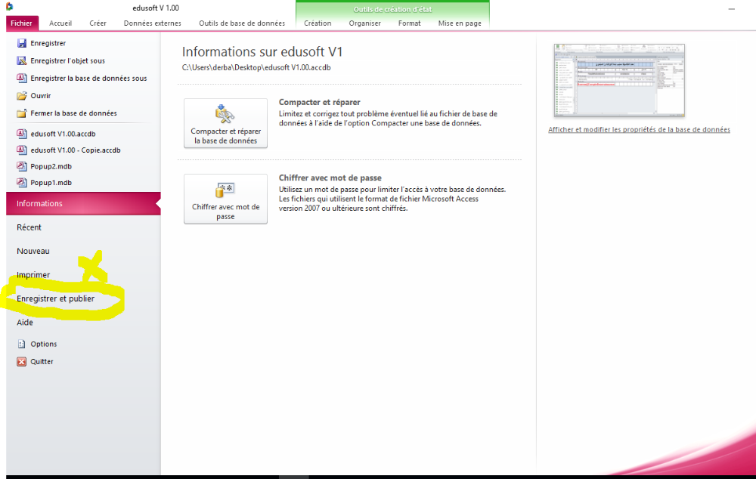Choose Fermer la base de données entry
756x479 pixels.
[74, 113]
